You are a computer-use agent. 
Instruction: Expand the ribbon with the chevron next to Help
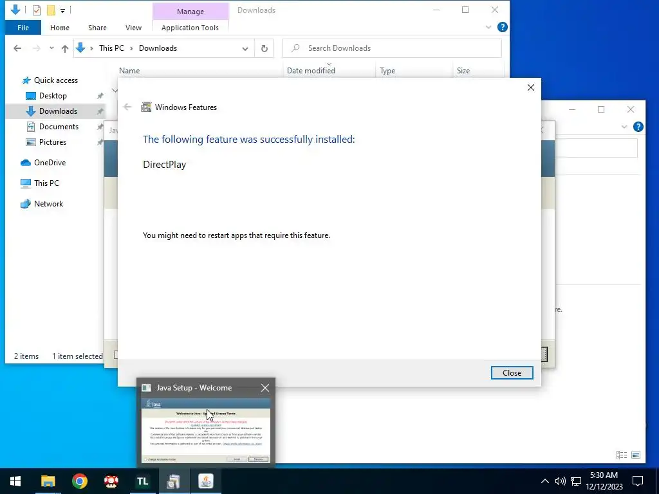[488, 27]
